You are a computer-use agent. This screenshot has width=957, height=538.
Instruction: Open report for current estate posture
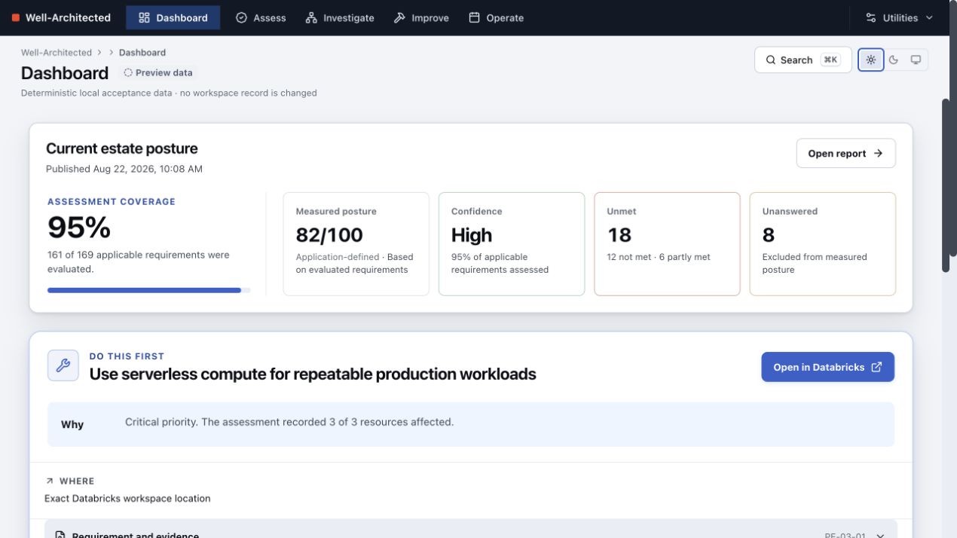click(x=845, y=154)
